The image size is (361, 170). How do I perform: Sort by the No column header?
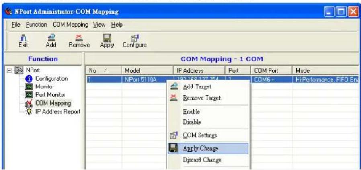click(x=104, y=71)
